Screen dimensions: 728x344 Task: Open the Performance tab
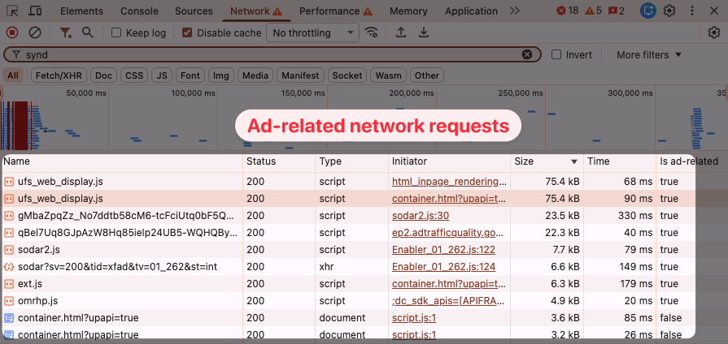[x=336, y=11]
